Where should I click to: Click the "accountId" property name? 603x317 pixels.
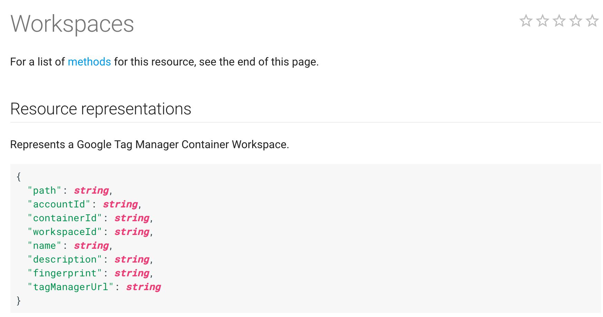click(x=59, y=204)
